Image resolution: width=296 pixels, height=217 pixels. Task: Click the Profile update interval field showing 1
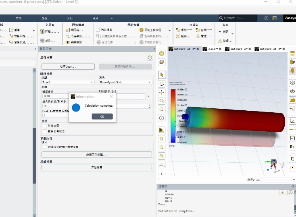(56, 116)
